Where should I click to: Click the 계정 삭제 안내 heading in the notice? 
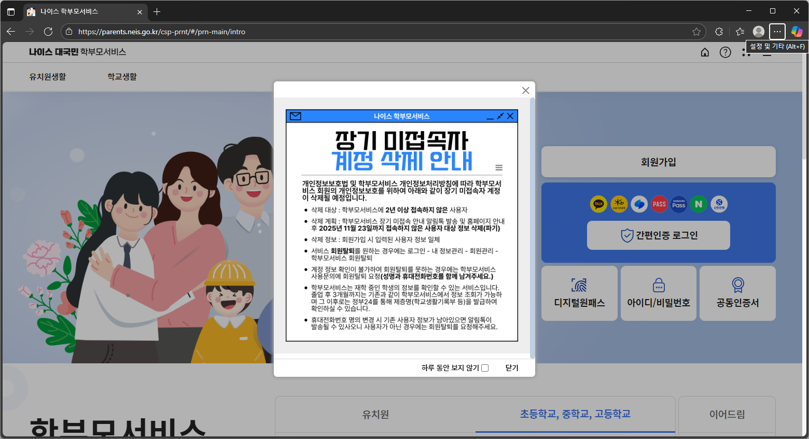click(402, 161)
